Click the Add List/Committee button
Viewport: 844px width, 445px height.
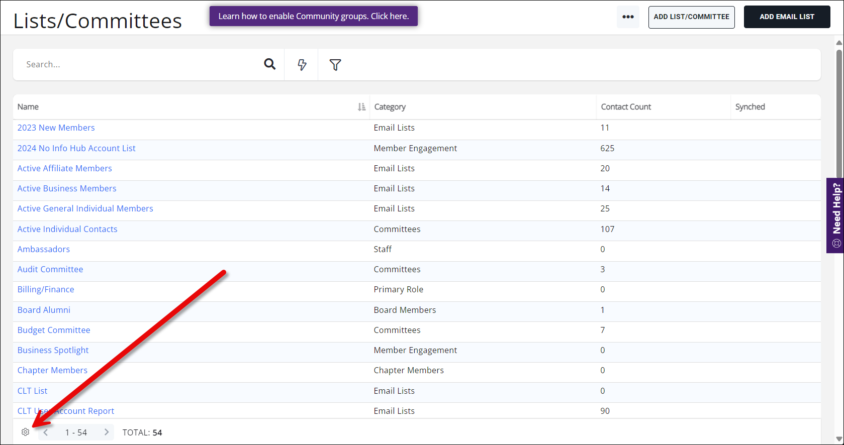click(x=691, y=17)
